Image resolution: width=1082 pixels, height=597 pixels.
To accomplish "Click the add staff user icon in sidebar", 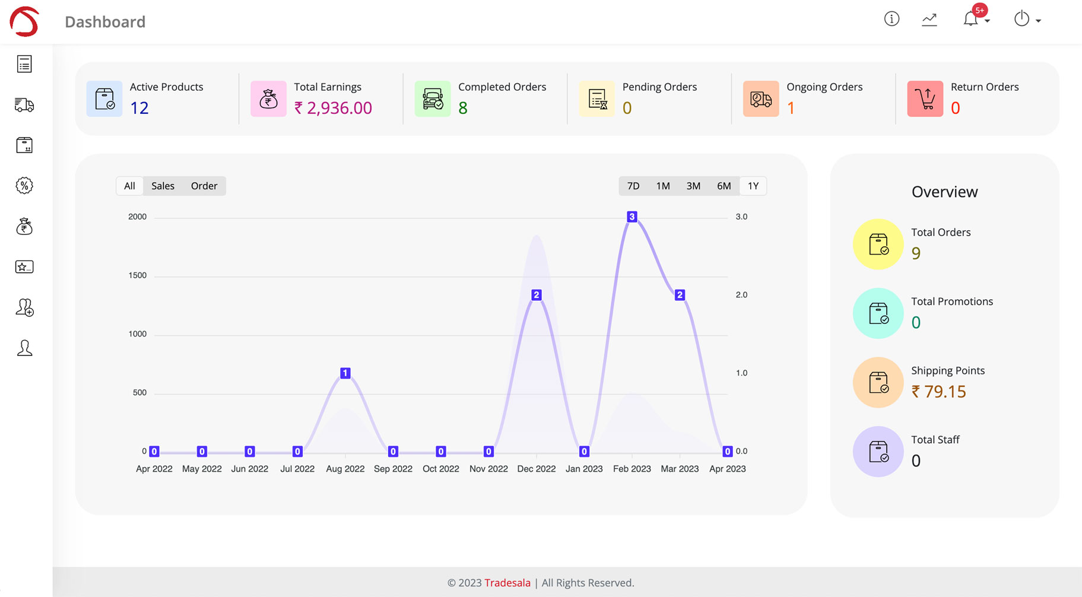I will 24,307.
